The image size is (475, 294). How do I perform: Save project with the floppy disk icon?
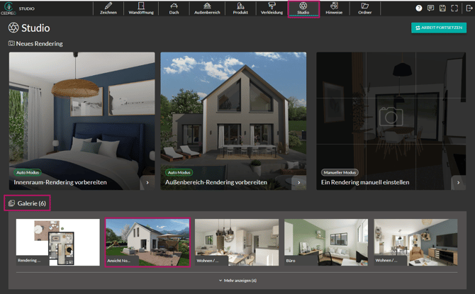(x=442, y=9)
